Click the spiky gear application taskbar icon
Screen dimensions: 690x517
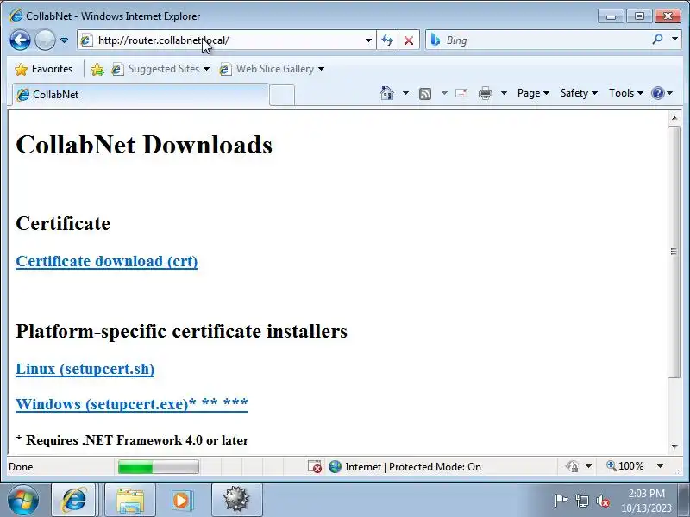[x=236, y=501]
